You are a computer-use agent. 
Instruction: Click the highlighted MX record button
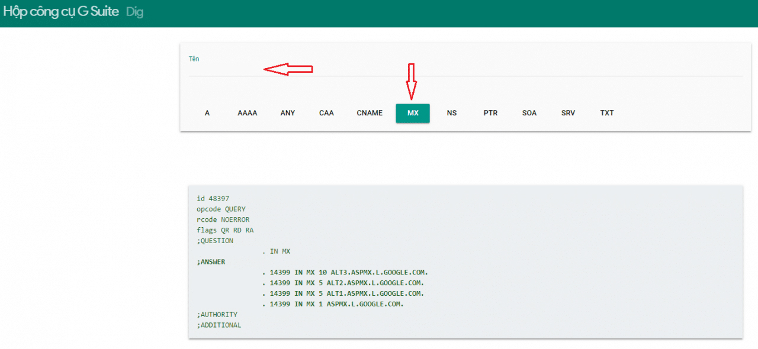click(x=413, y=113)
